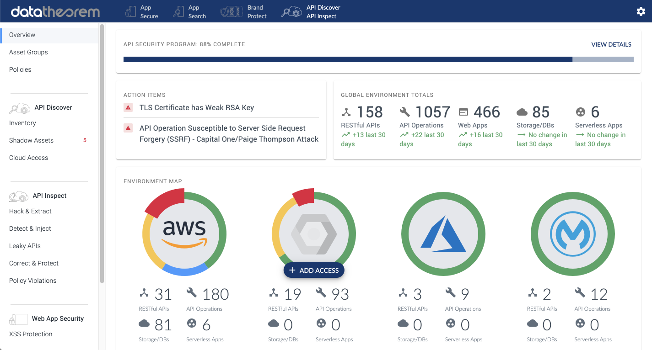The height and width of the screenshot is (350, 652).
Task: Click the 'API SECURITY PROGRAM: 88% COMPLETE' heading
Action: click(184, 44)
